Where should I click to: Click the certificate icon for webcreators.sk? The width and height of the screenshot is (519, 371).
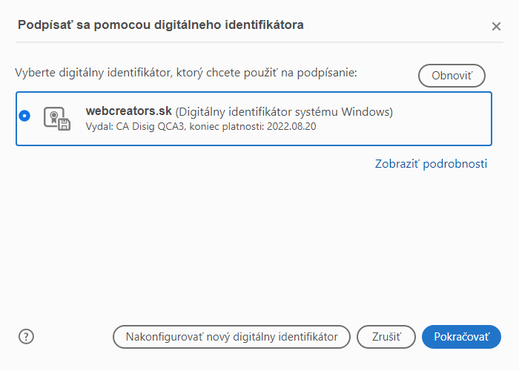[56, 119]
